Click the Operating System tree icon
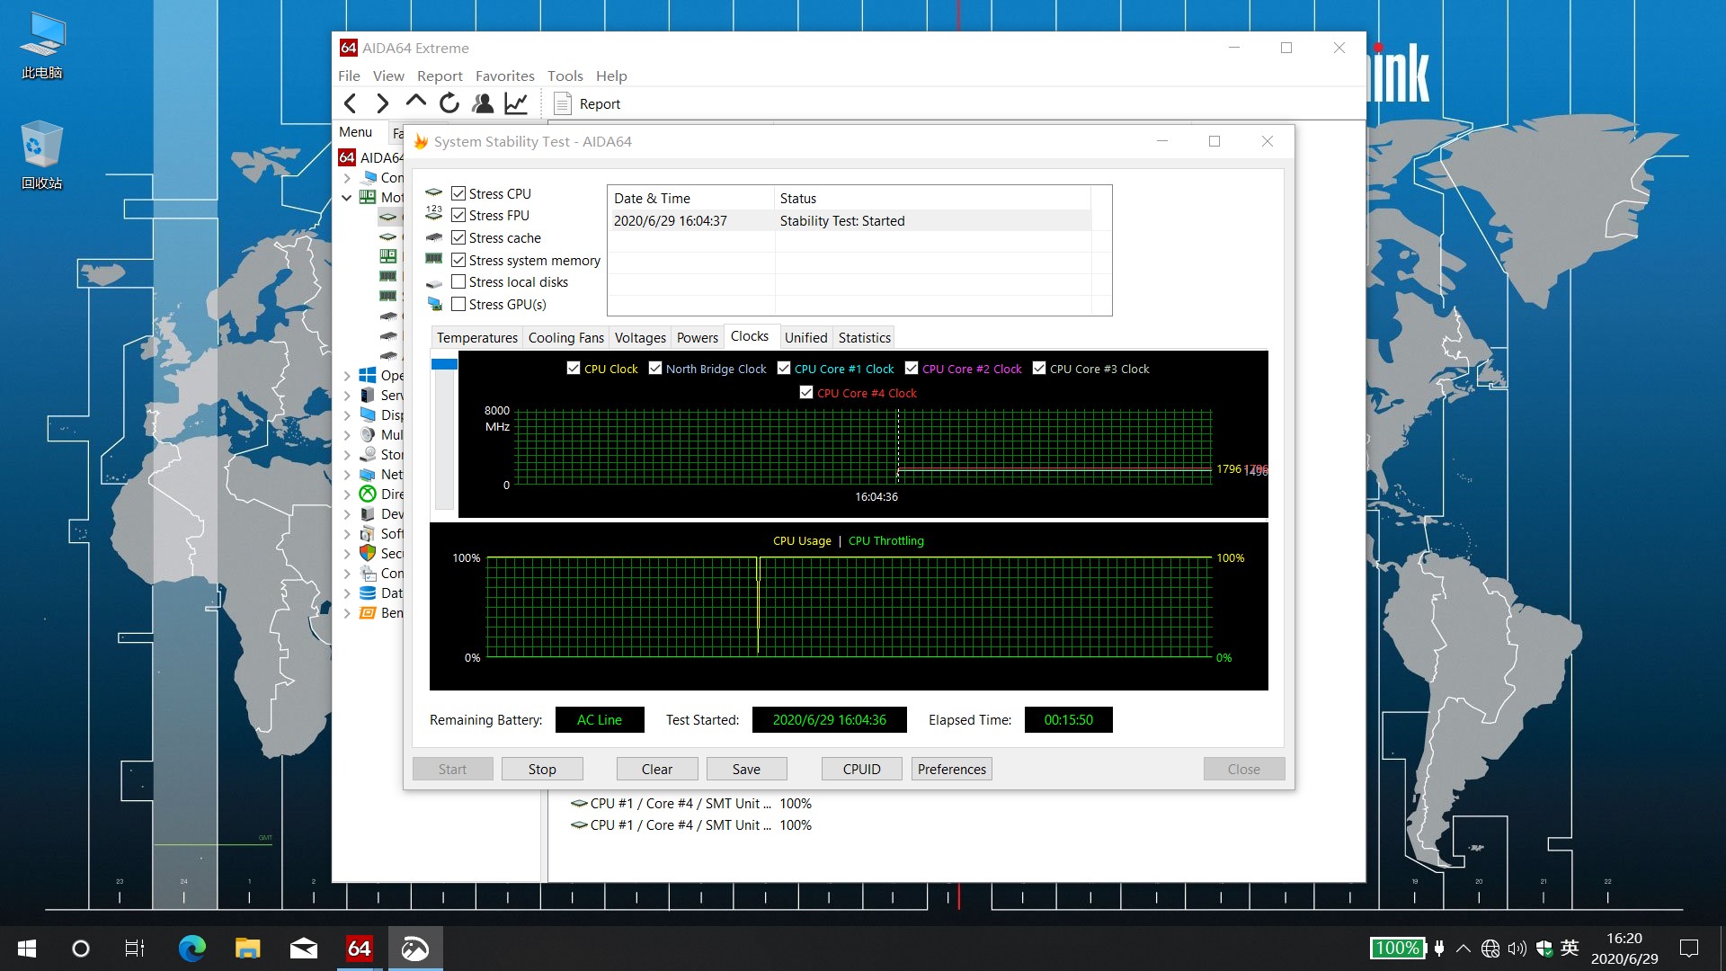Image resolution: width=1726 pixels, height=971 pixels. [x=368, y=375]
